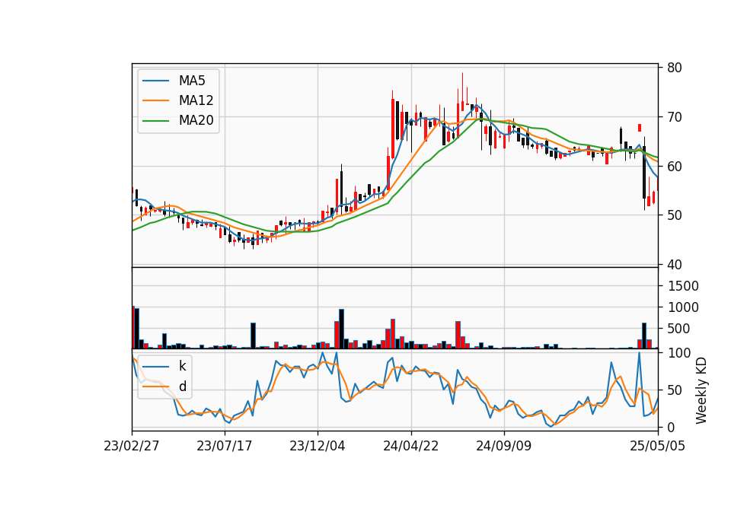Click the orange MA12 legend line sample

[x=155, y=100]
